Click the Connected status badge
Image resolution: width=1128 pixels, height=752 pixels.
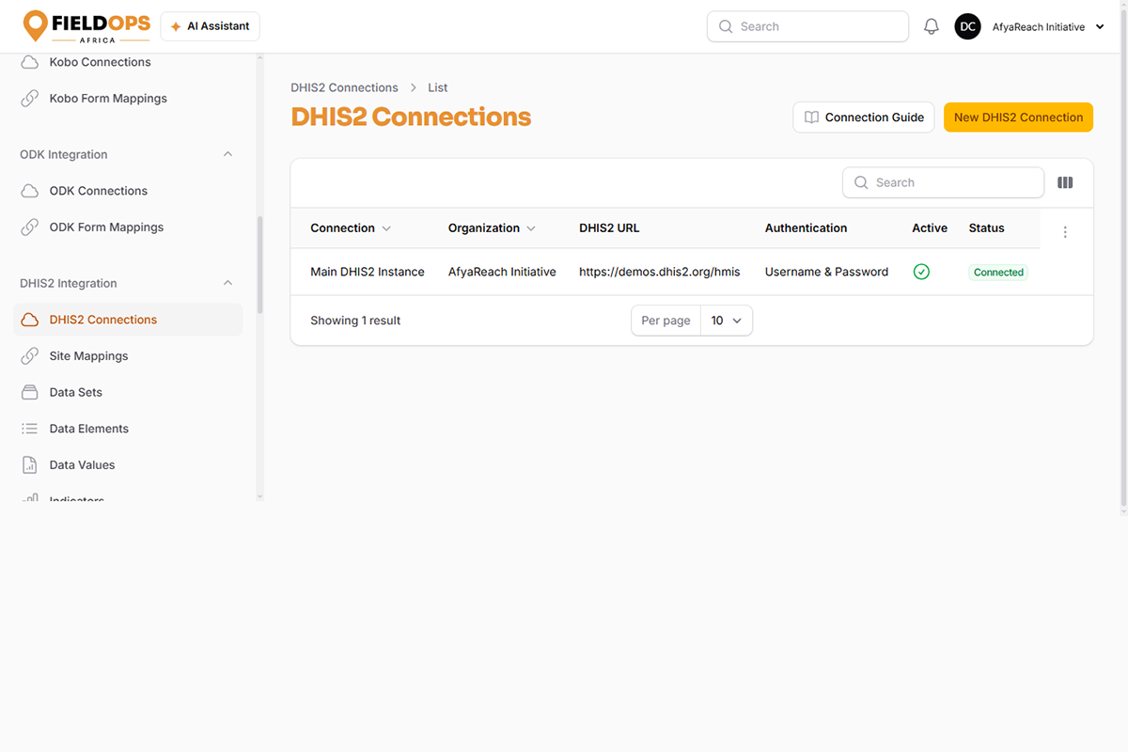[x=998, y=273]
